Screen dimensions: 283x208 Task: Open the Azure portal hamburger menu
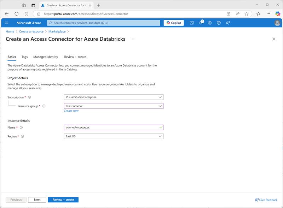(x=7, y=23)
